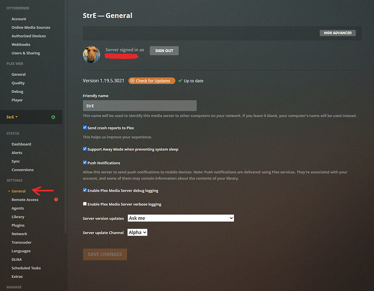Click the Friendly name input field
This screenshot has width=374, height=291.
(139, 106)
